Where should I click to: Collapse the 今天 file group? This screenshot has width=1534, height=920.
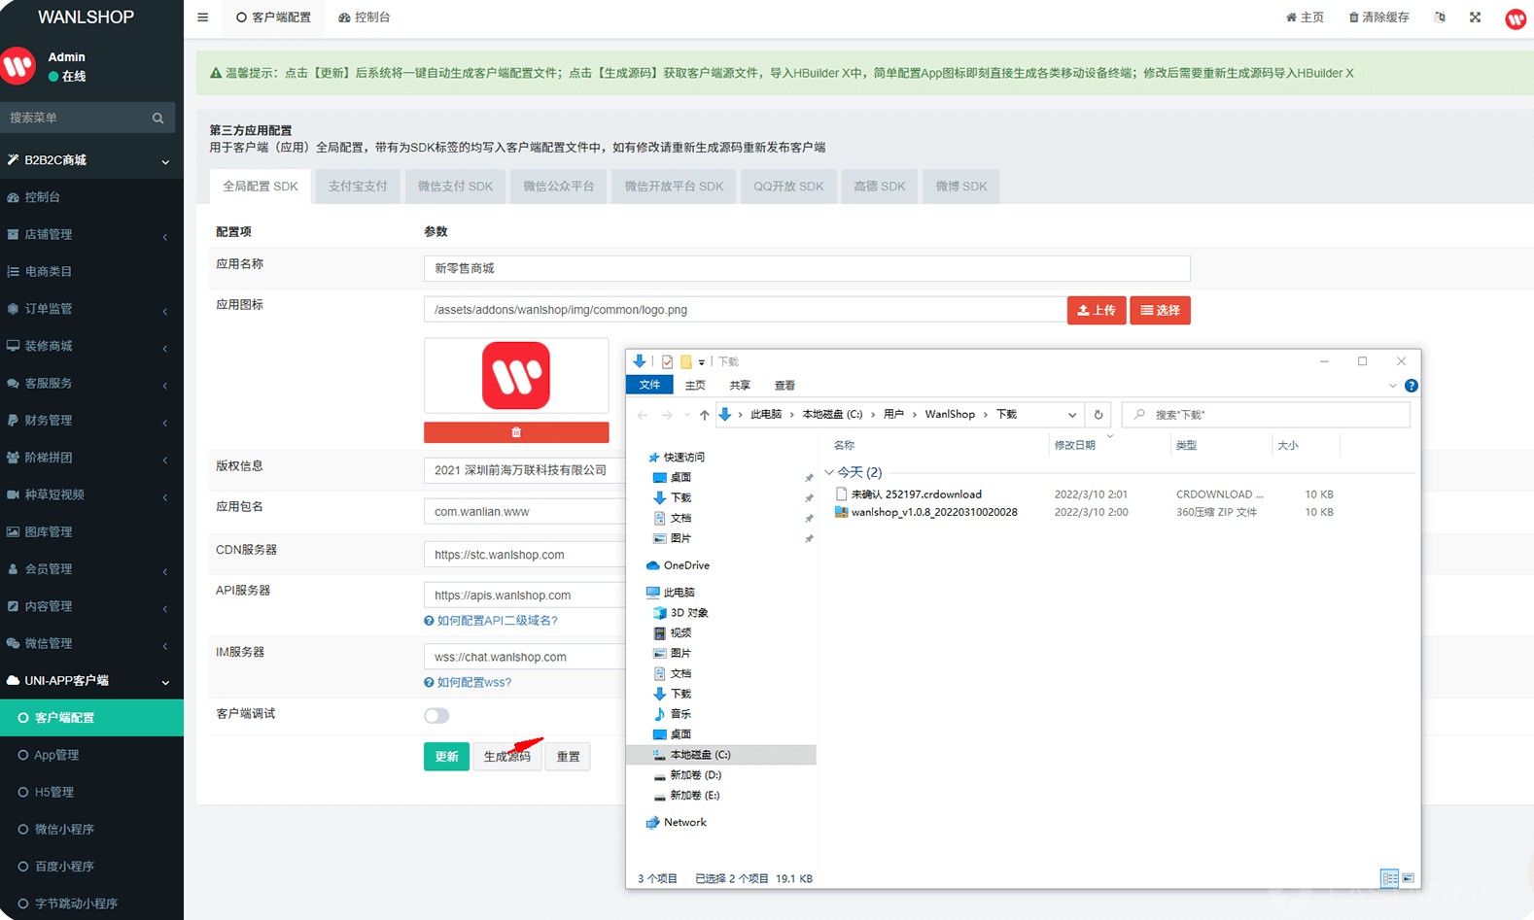(829, 473)
